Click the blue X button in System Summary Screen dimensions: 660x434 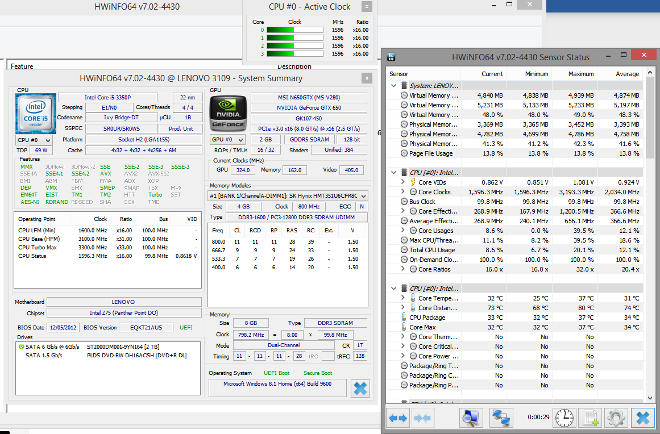coord(360,388)
